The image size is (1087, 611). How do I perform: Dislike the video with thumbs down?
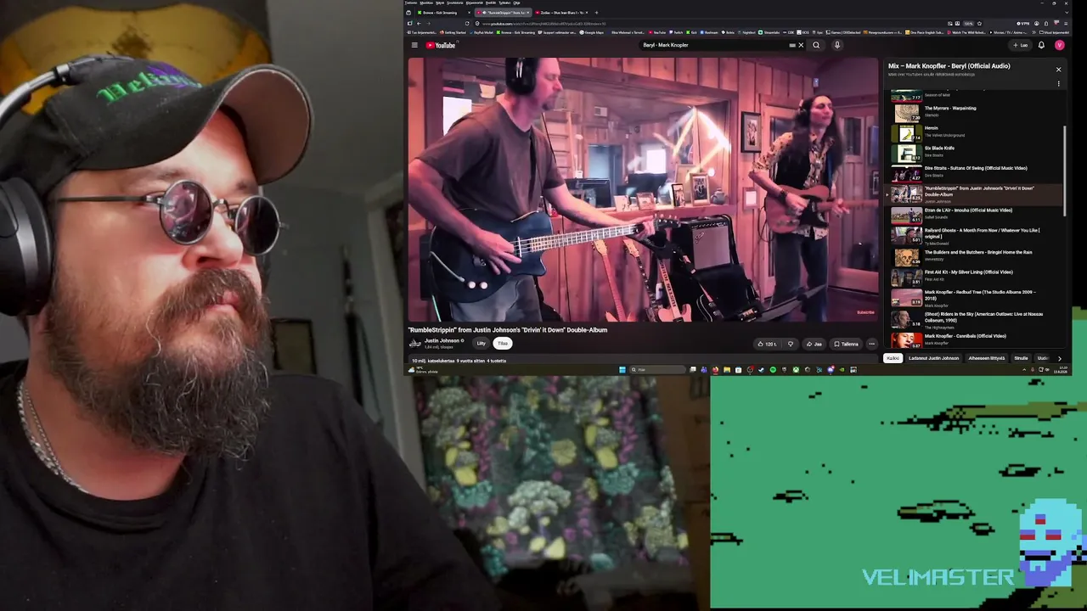coord(791,344)
